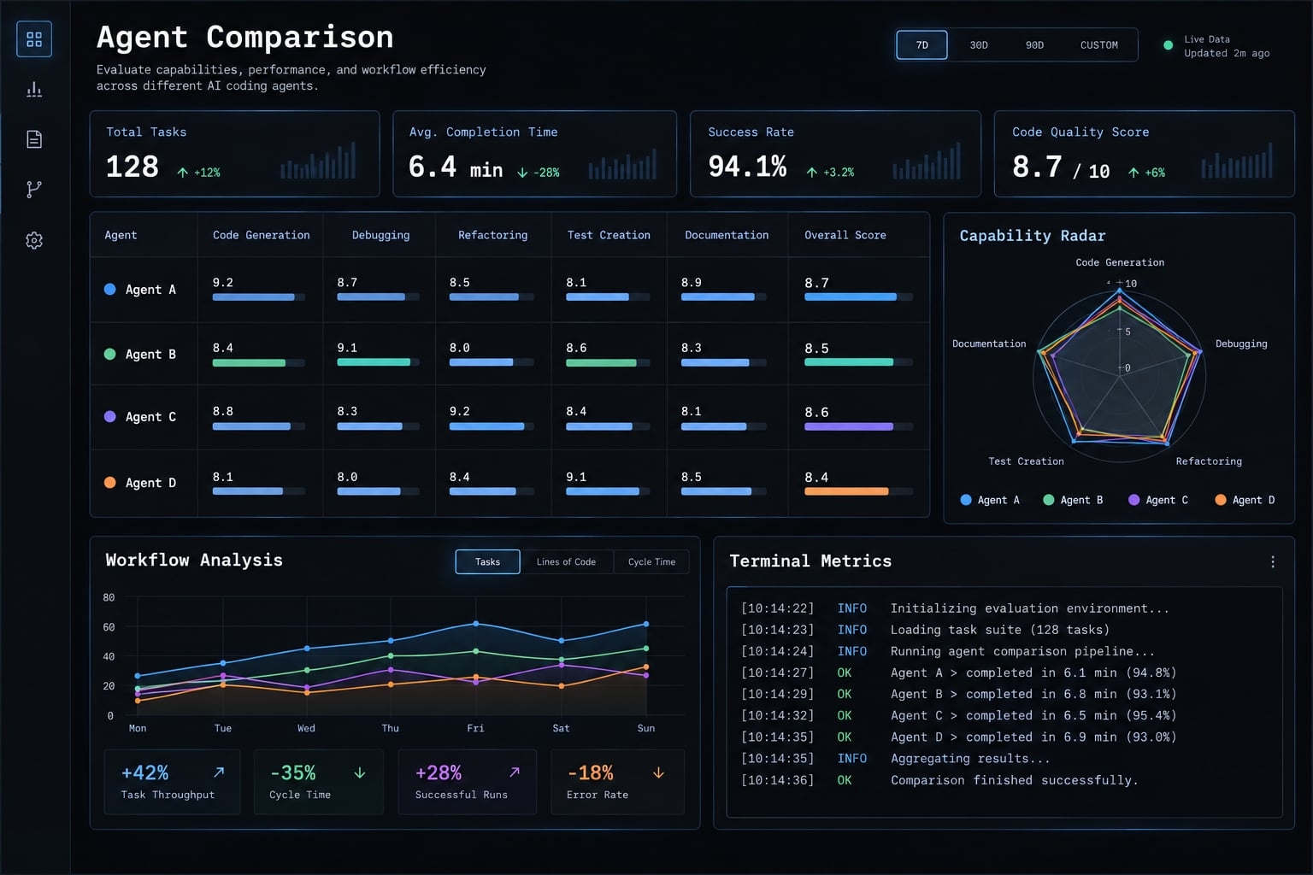Open the git branch sidebar icon
The image size is (1313, 875).
[x=34, y=190]
